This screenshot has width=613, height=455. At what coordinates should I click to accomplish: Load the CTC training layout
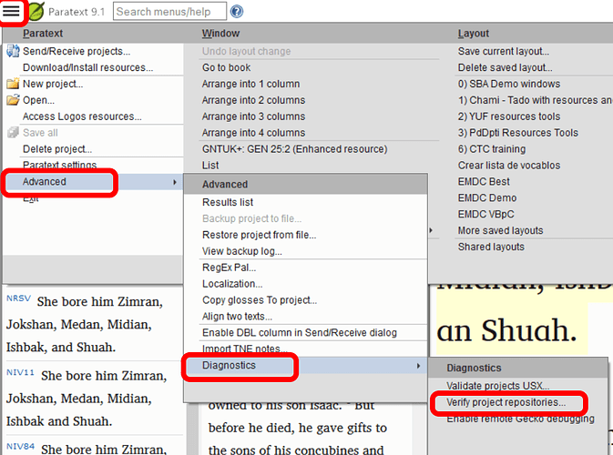coord(492,149)
